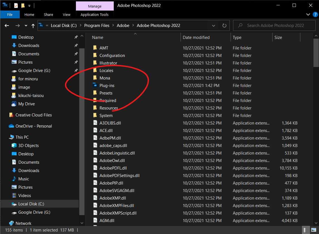
Task: Expand the ribbon chevron
Action: coord(308,14)
